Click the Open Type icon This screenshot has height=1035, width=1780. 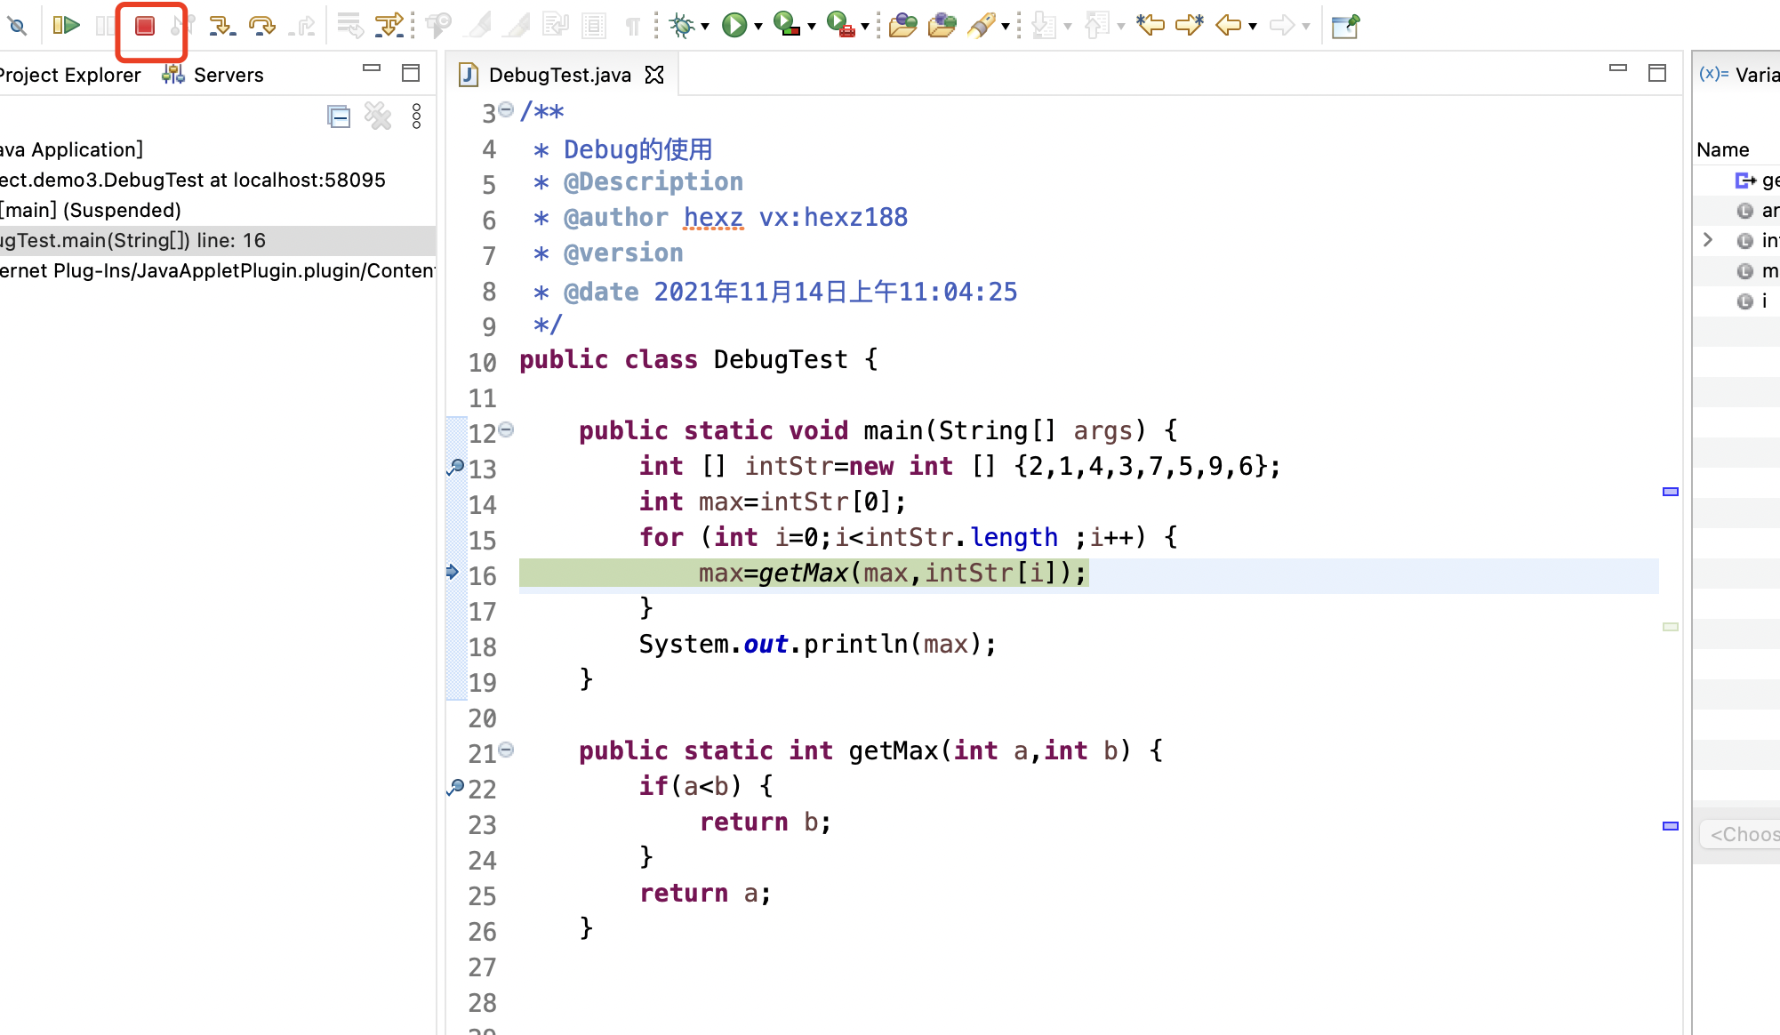902,25
